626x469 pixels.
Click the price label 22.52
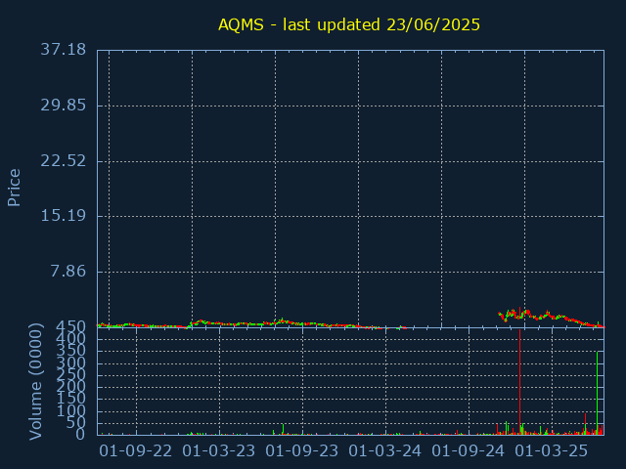63,161
